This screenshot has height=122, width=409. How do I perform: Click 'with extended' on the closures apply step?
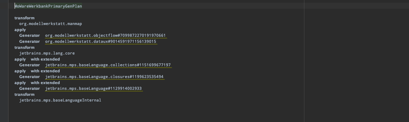pos(45,71)
